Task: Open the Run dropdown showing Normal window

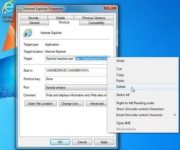Action: pyautogui.click(x=76, y=87)
